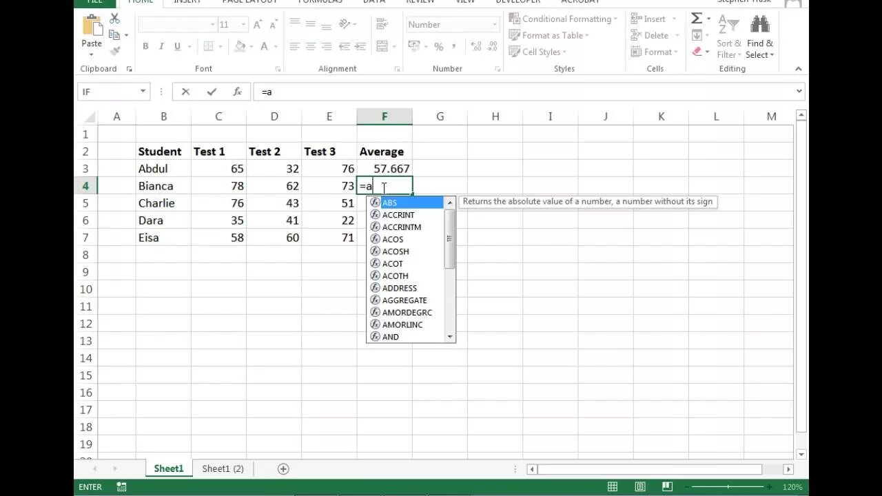Select AND function in autocomplete list
Screen dimensions: 882x496
[x=406, y=337]
